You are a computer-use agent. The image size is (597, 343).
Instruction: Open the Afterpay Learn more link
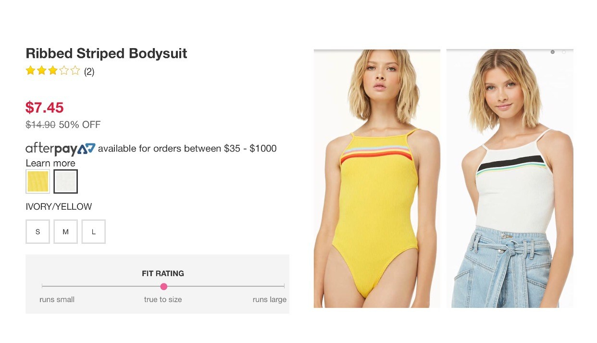point(50,163)
